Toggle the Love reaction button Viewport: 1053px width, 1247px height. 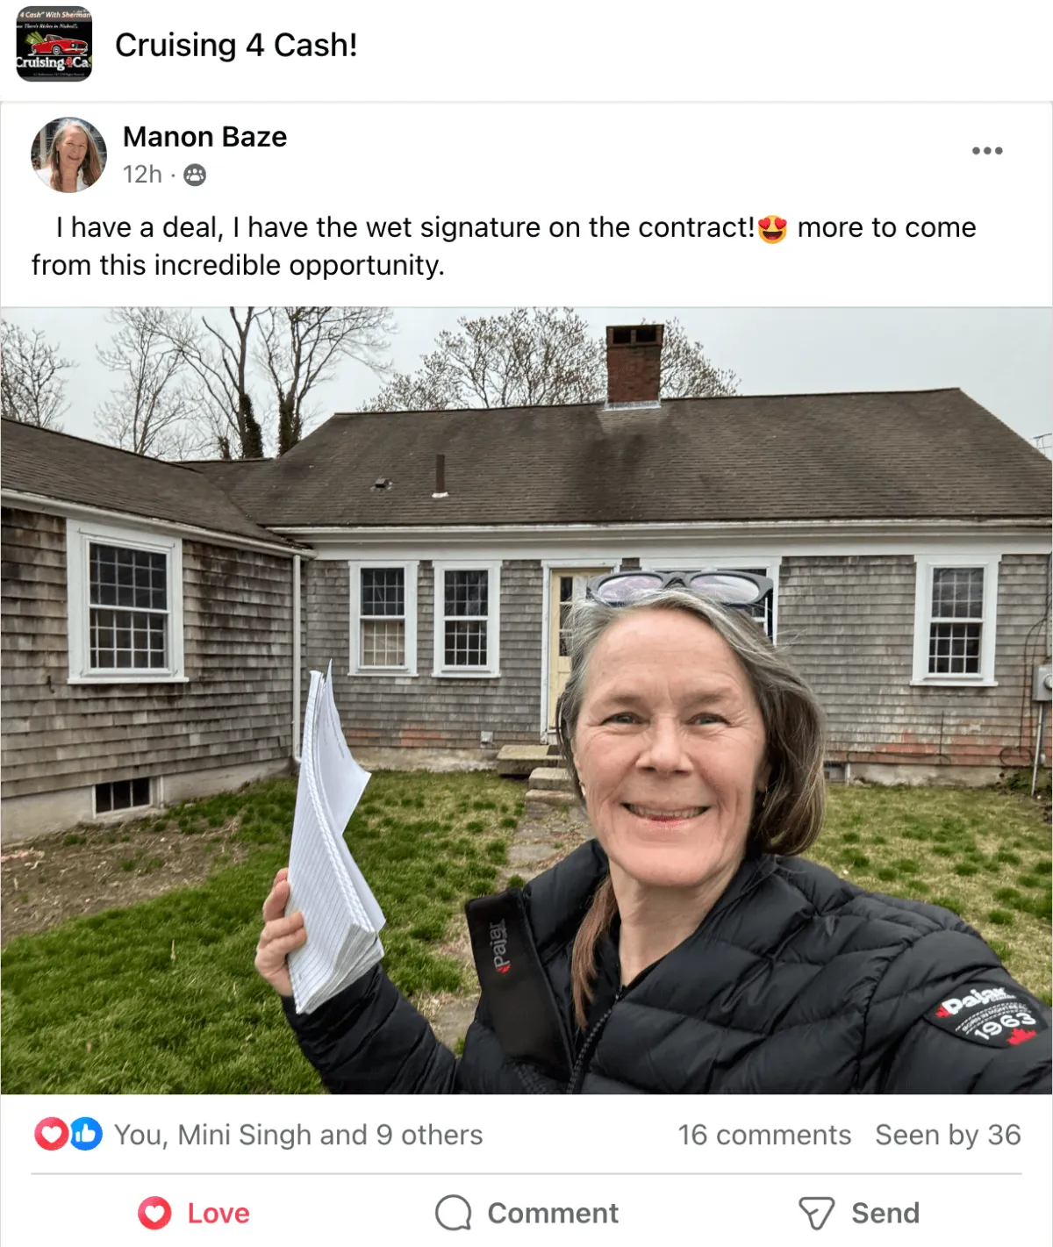[194, 1213]
